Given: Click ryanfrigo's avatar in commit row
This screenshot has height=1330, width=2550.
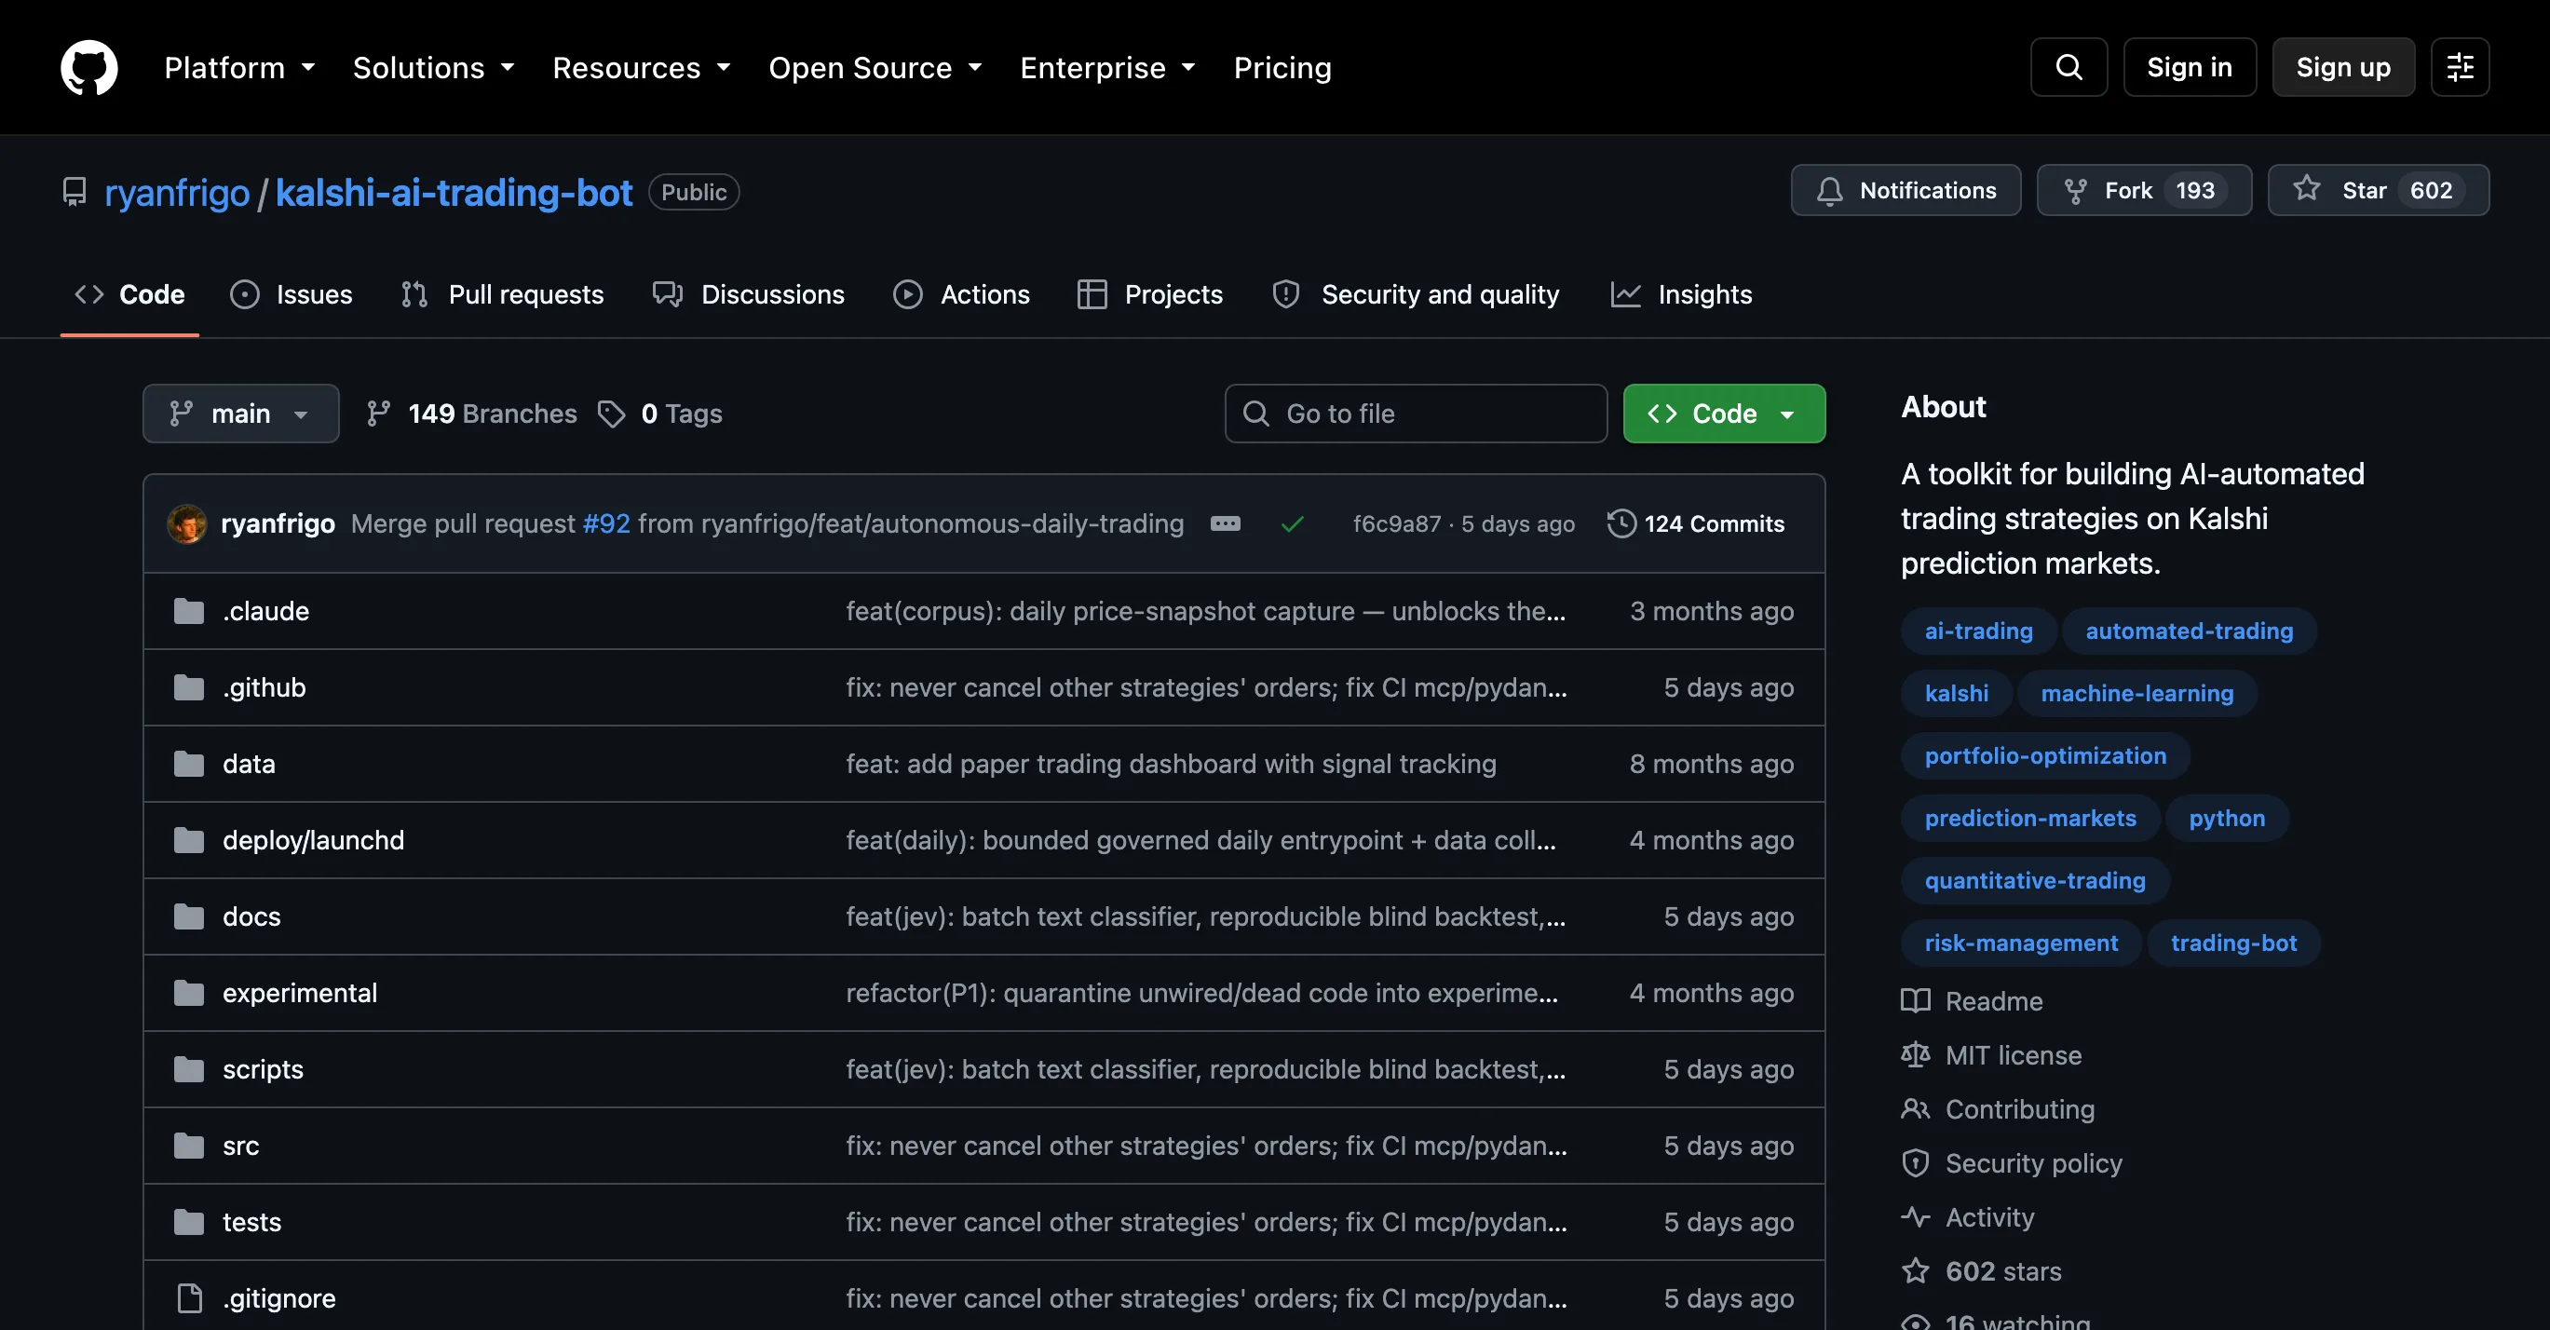Looking at the screenshot, I should click(x=187, y=523).
